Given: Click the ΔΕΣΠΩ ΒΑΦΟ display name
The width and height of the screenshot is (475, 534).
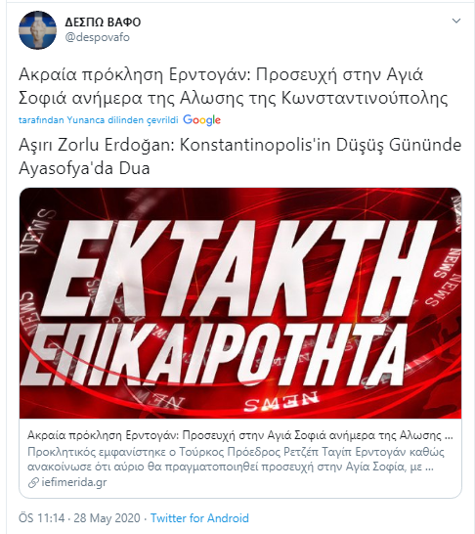Looking at the screenshot, I should [x=103, y=22].
